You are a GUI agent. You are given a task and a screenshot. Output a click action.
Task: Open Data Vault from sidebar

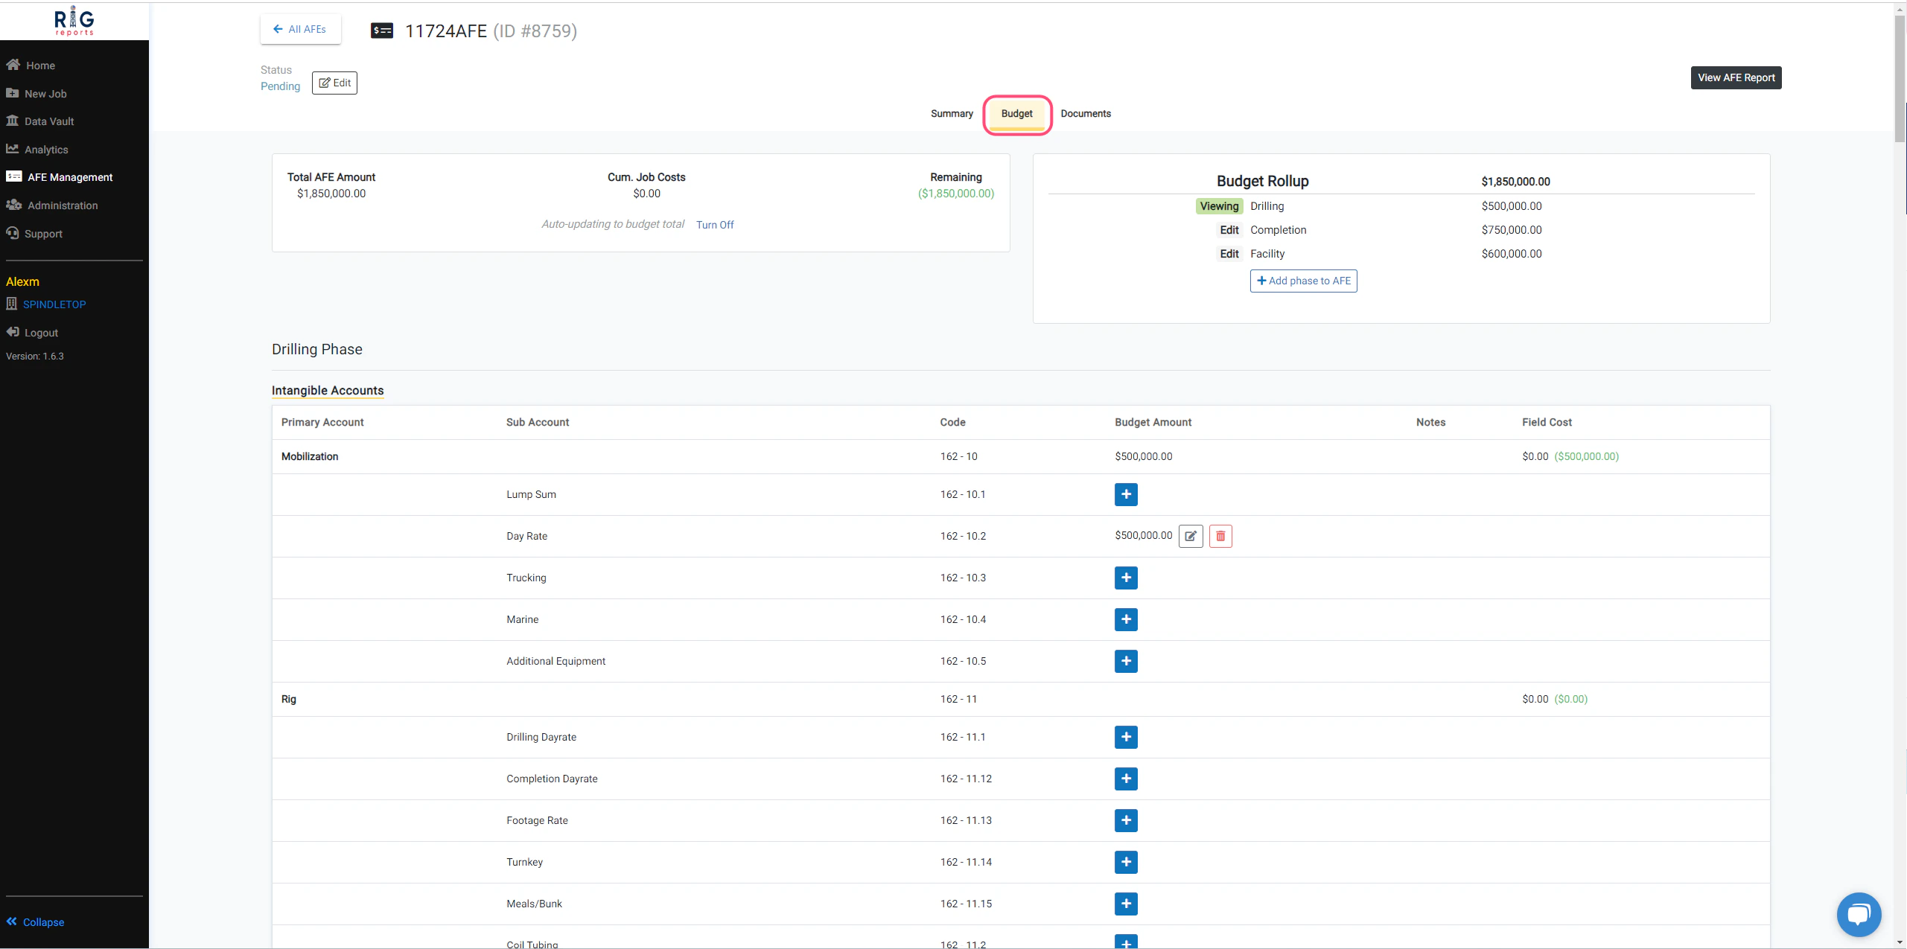[x=48, y=121]
